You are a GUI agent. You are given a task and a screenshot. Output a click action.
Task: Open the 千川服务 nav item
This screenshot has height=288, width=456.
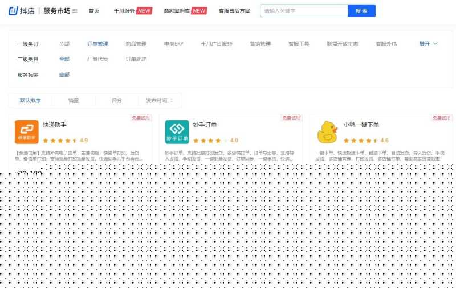coord(124,11)
